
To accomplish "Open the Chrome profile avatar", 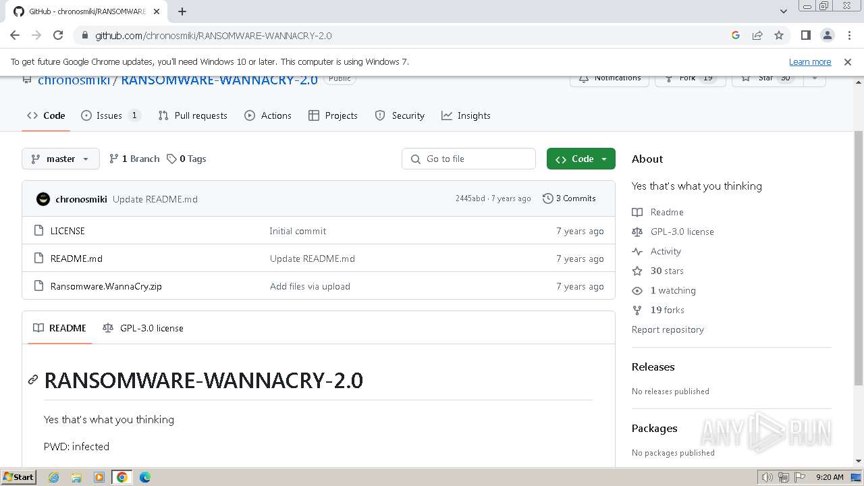I will pyautogui.click(x=827, y=35).
